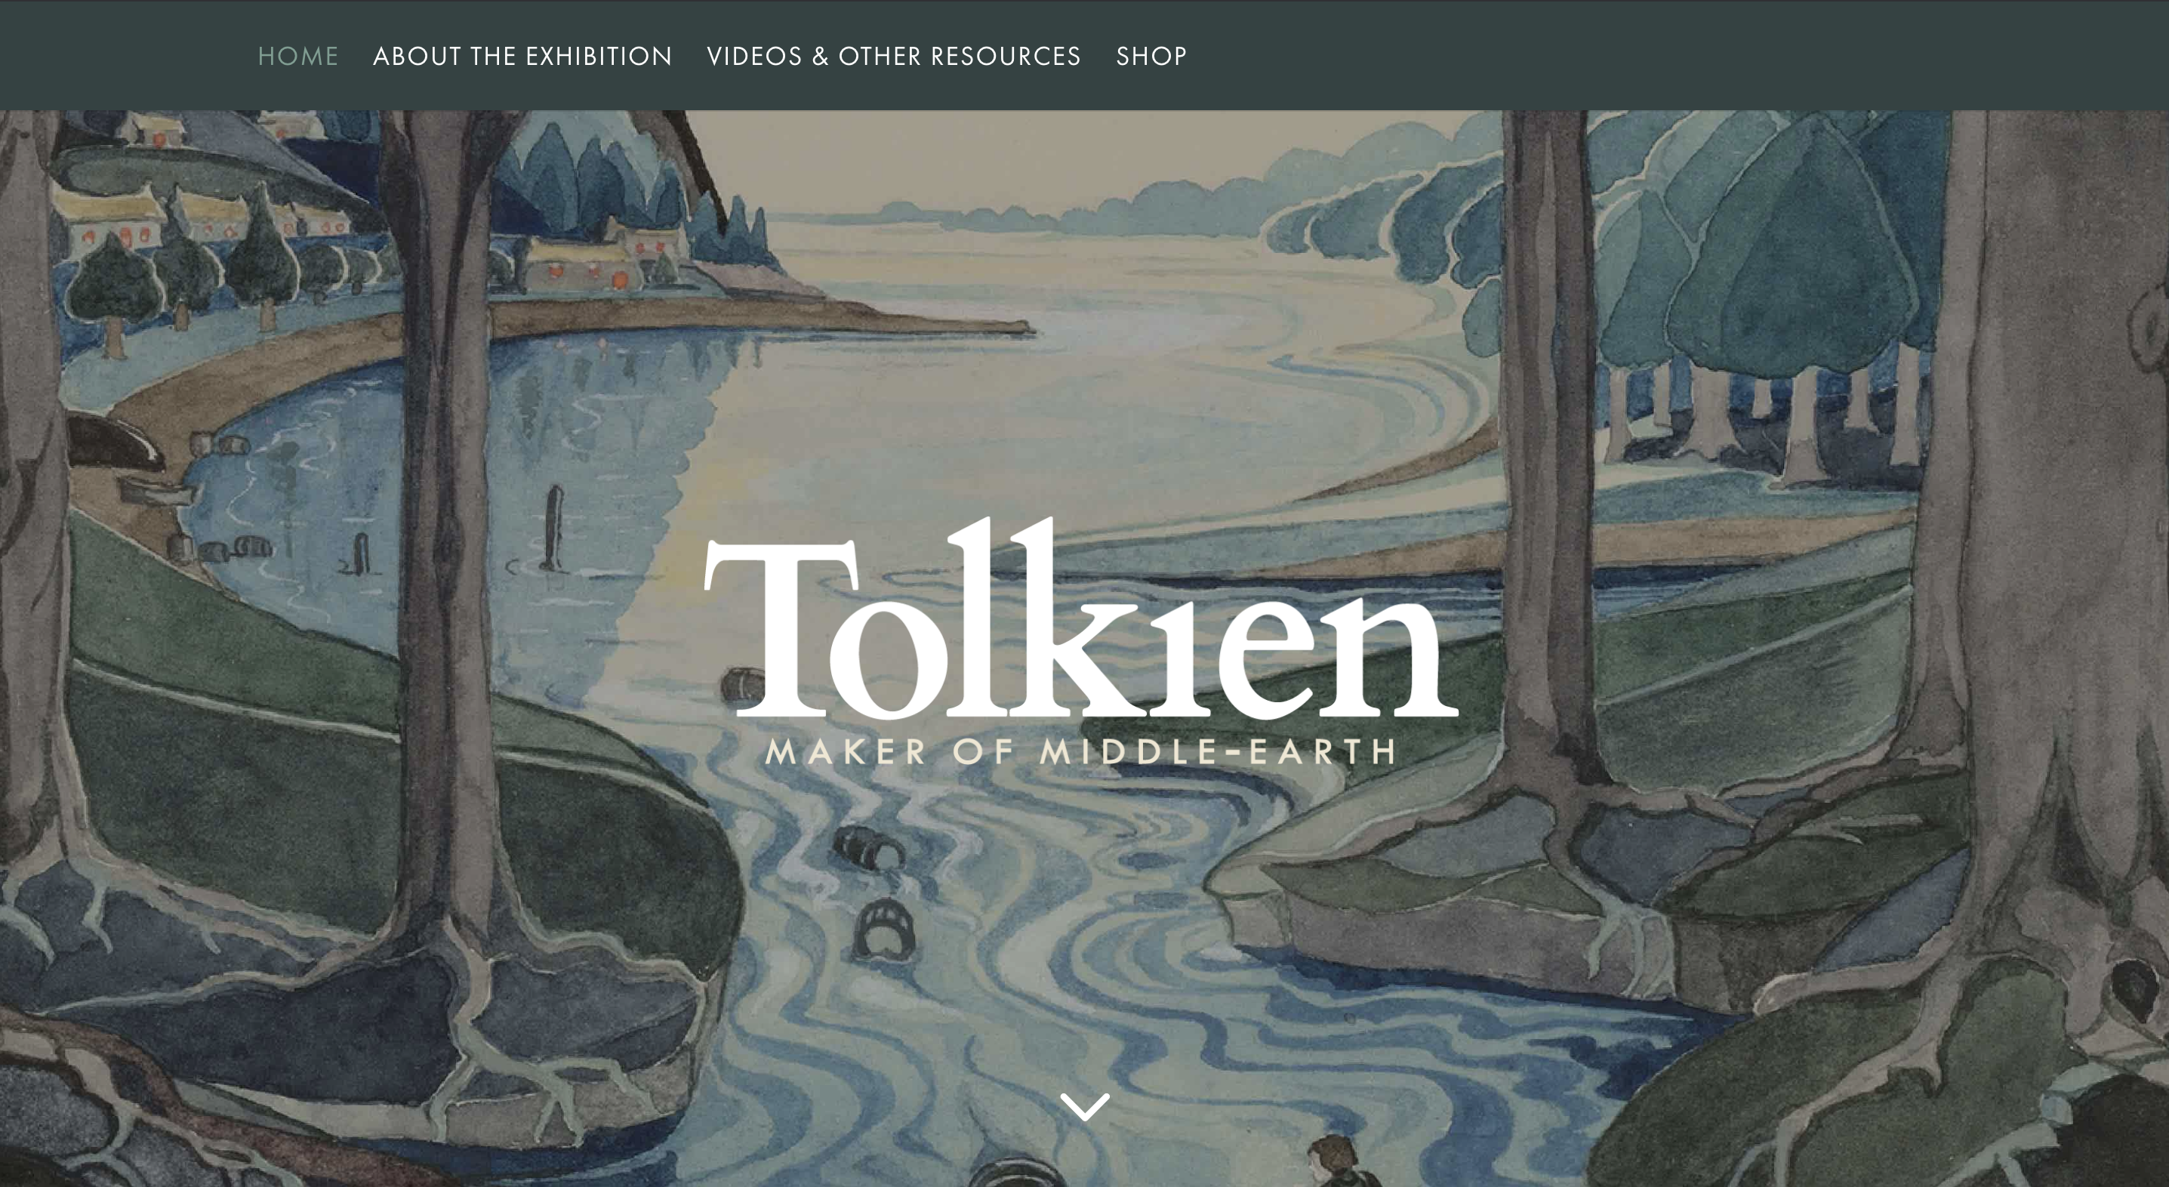Click the tall post standing in the lake
The height and width of the screenshot is (1187, 2169).
553,526
